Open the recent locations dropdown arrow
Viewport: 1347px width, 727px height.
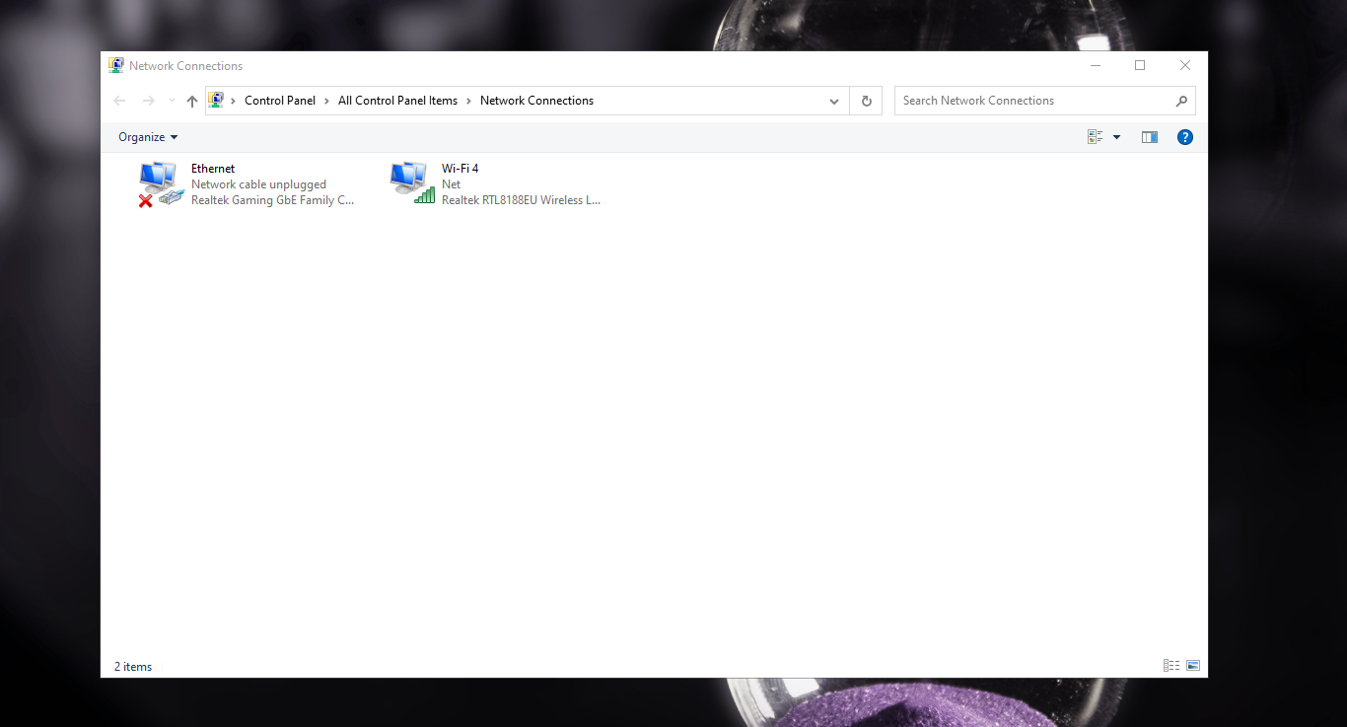[172, 101]
